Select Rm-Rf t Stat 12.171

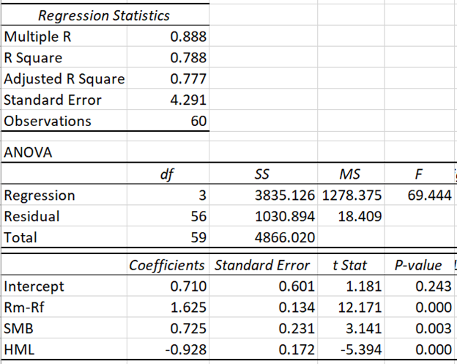(360, 308)
